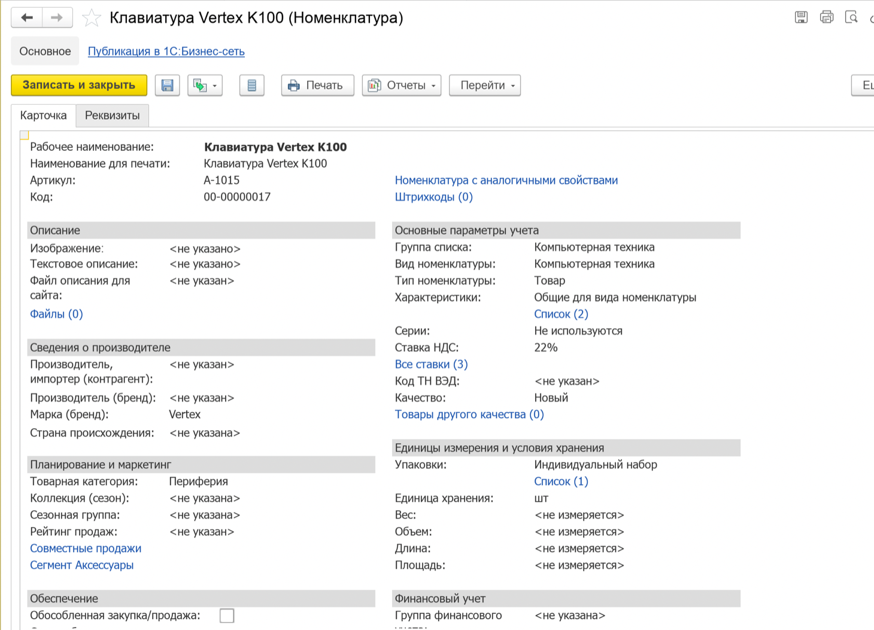Click Общие для вида номенклатуры value
Image resolution: width=874 pixels, height=630 pixels.
click(x=615, y=297)
